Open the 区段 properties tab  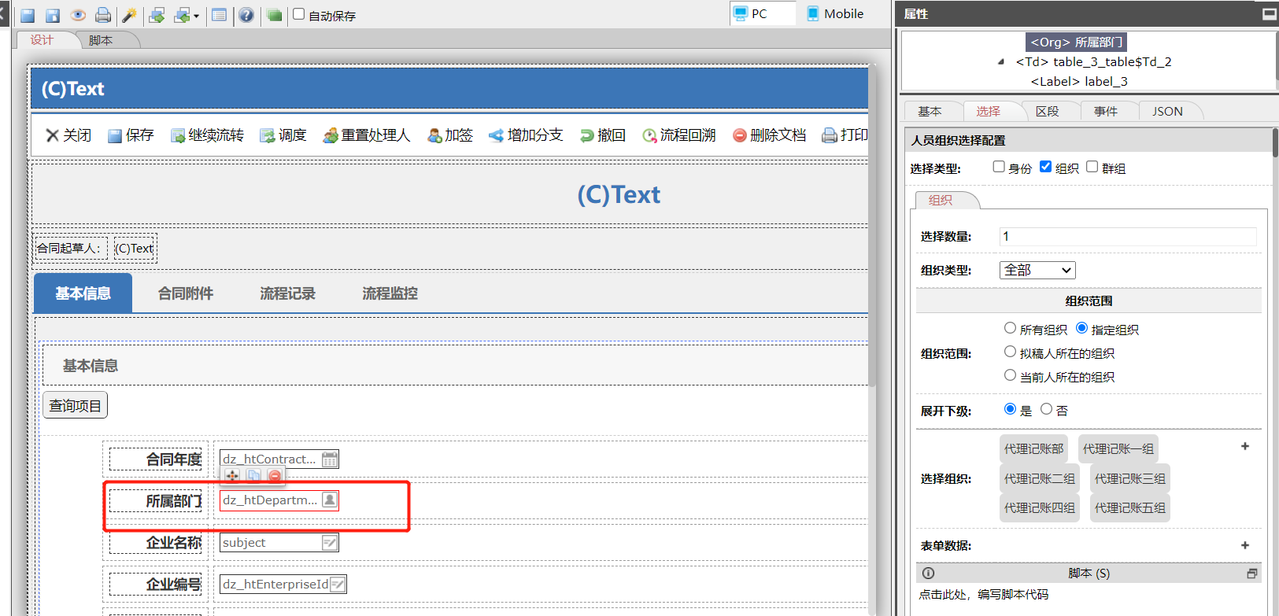[1047, 111]
